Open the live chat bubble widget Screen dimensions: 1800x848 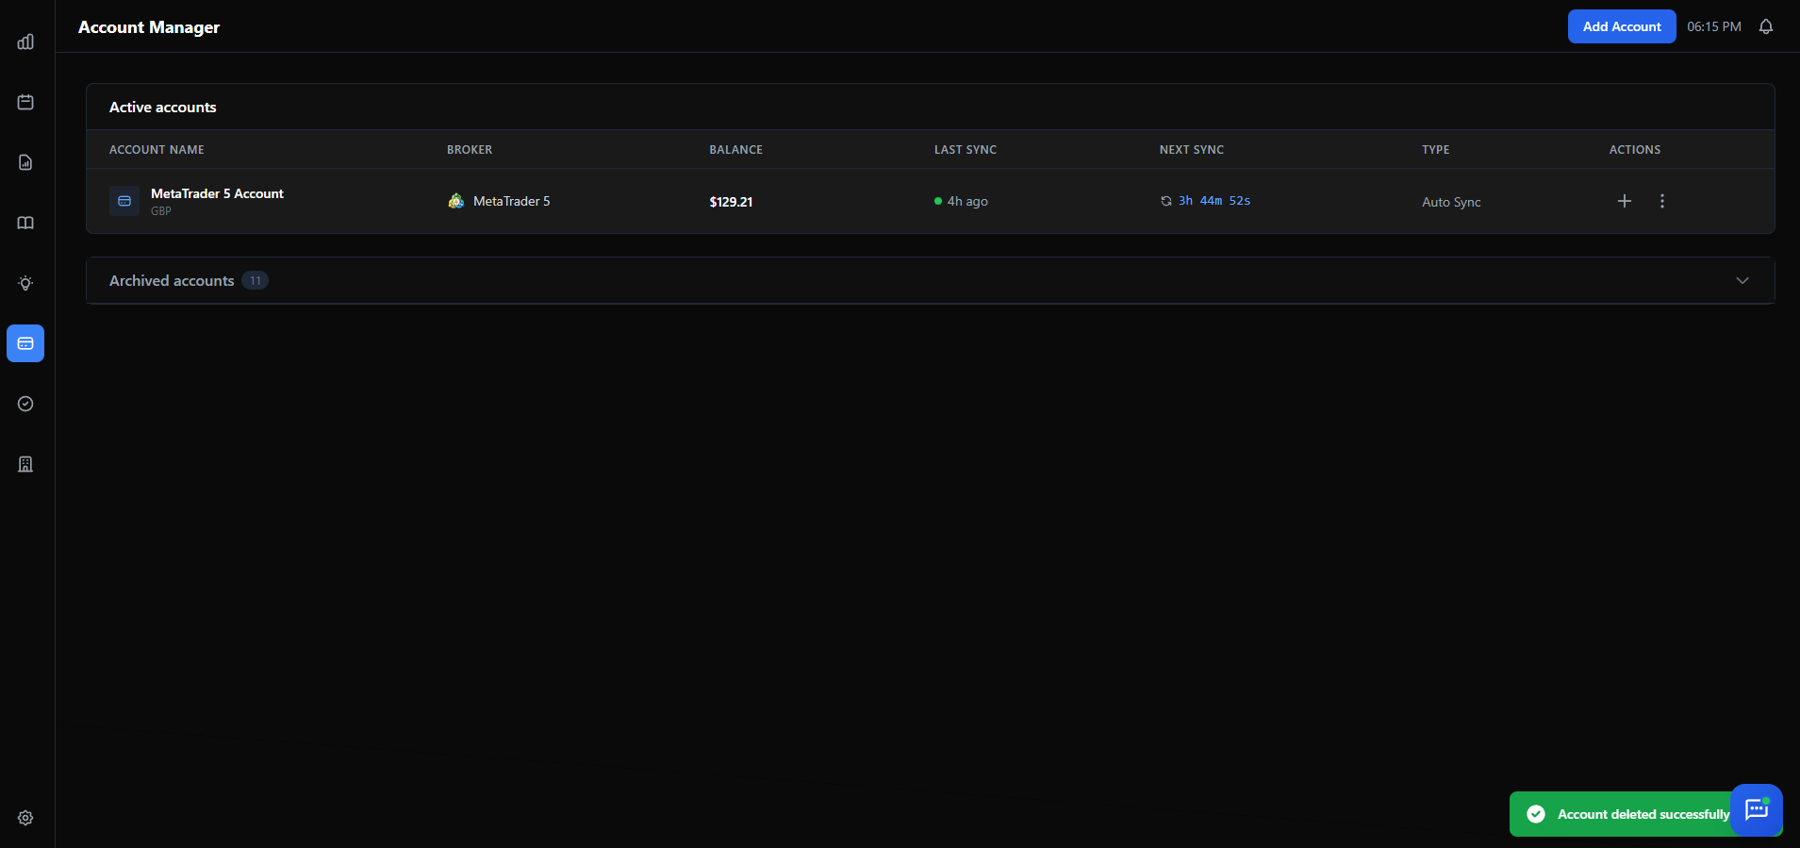[x=1757, y=809]
